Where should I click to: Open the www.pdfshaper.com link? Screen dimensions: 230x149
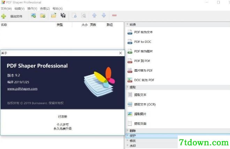(x=22, y=89)
